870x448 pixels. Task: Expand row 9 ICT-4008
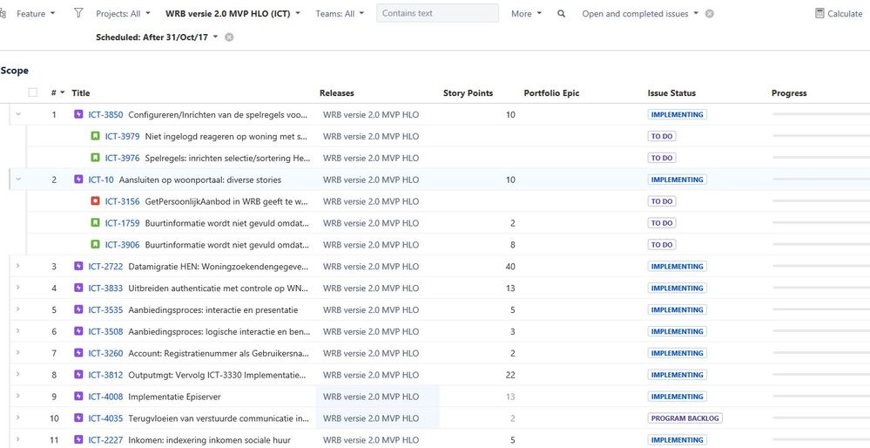(x=17, y=395)
